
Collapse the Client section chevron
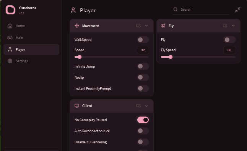point(146,106)
